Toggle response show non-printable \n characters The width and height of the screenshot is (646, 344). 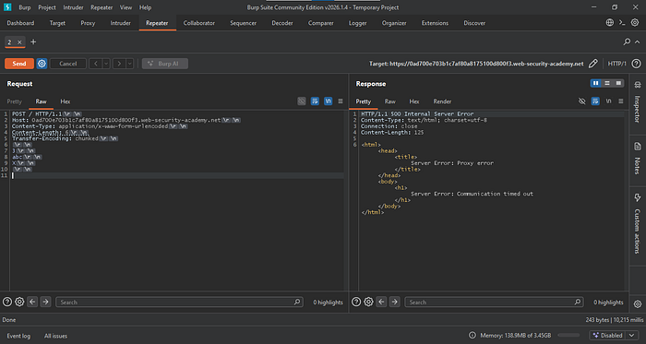[x=608, y=101]
